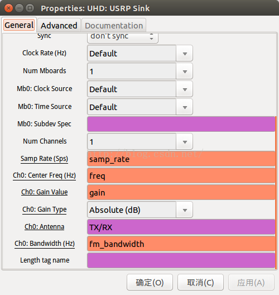This screenshot has height=295, width=279.
Task: Maximize the Properties window
Action: point(30,8)
